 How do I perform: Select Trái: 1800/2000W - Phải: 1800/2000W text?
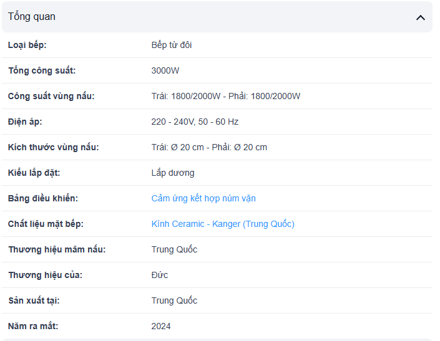click(x=225, y=96)
